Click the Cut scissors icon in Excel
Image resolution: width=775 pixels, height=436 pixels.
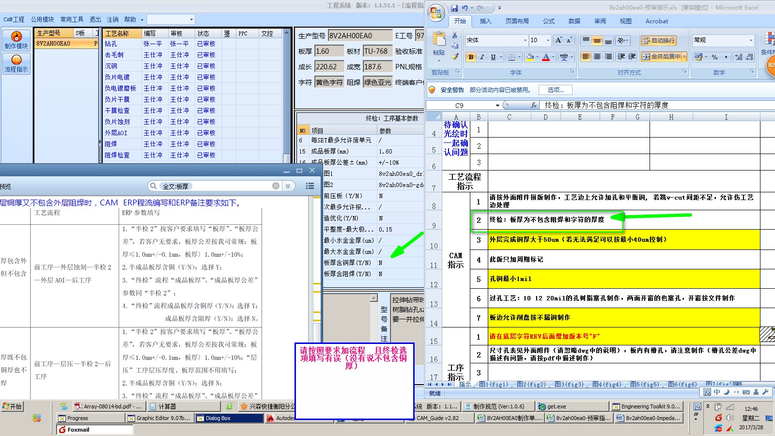[455, 35]
